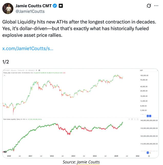Toggle auto scale 'A' on Global Liquidity pane
This screenshot has width=163, height=165.
[x=148, y=153]
